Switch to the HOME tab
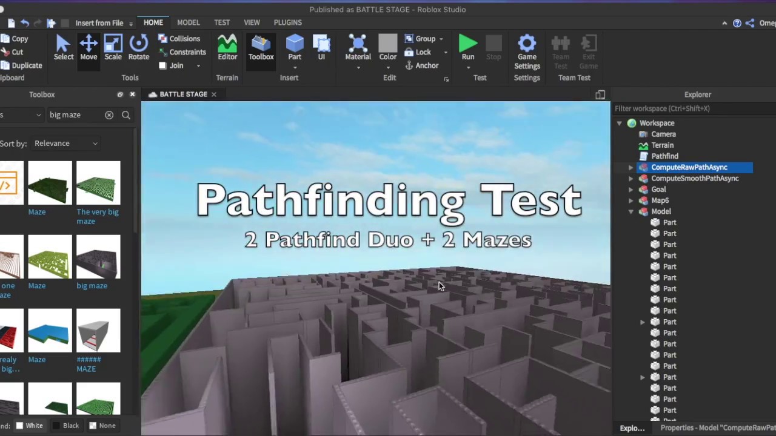Image resolution: width=776 pixels, height=436 pixels. pyautogui.click(x=153, y=22)
